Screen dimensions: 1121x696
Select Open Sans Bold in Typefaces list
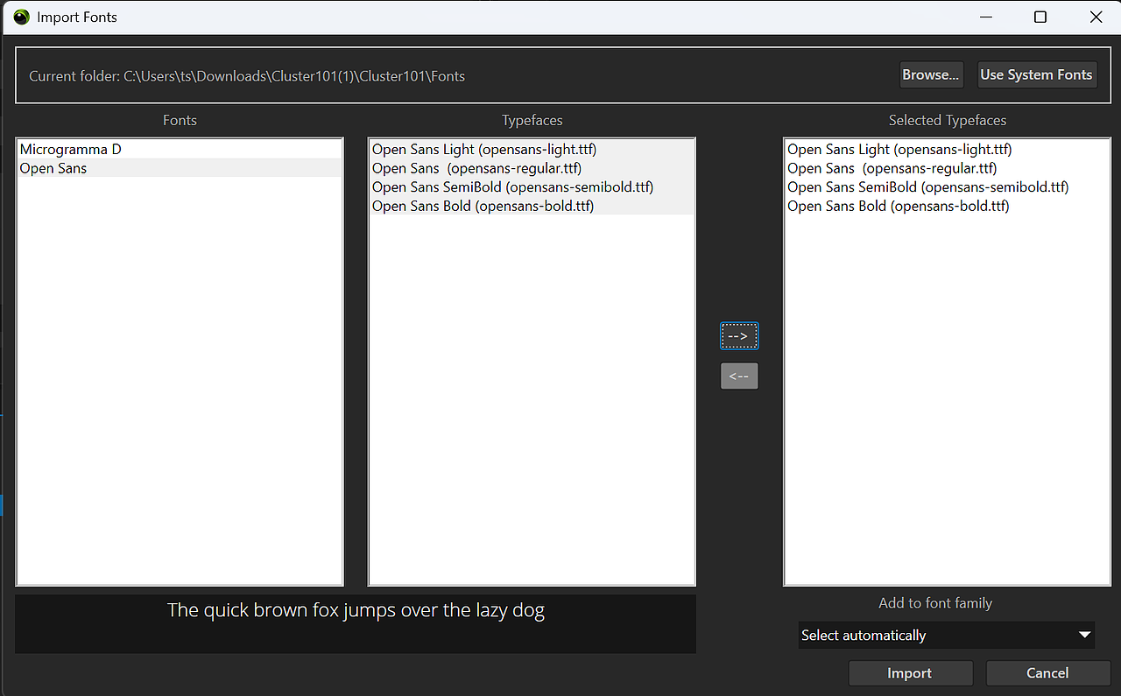point(532,206)
